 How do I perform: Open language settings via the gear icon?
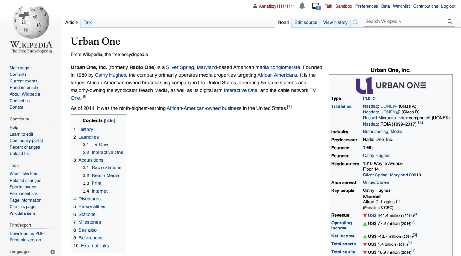(x=53, y=252)
